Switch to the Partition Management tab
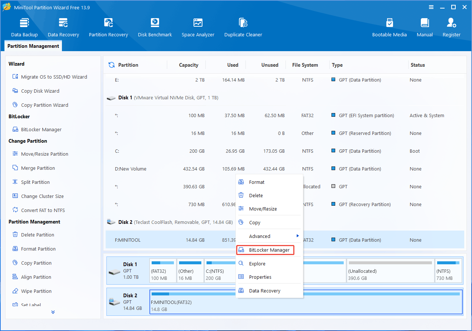The height and width of the screenshot is (331, 472). (x=33, y=46)
